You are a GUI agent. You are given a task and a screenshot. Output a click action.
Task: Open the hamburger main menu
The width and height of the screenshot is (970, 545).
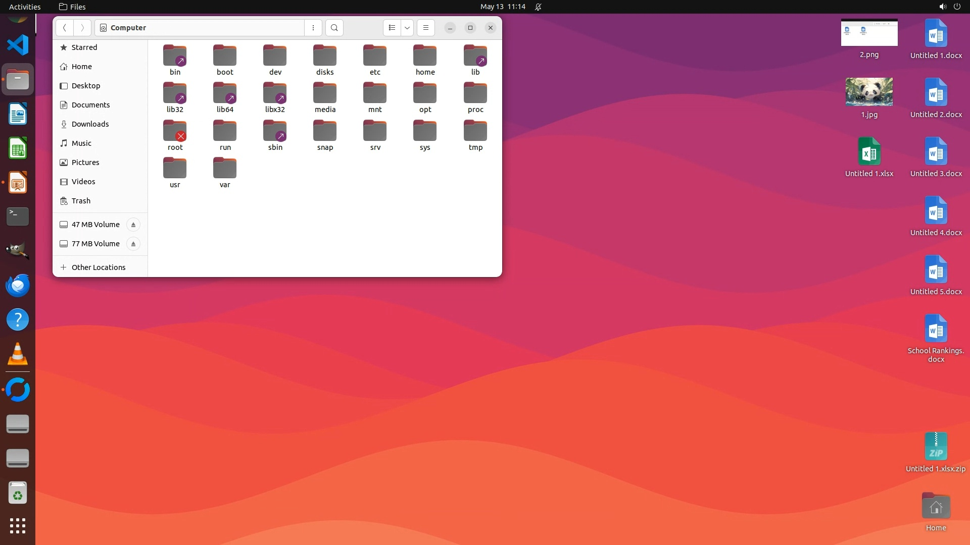coord(426,28)
